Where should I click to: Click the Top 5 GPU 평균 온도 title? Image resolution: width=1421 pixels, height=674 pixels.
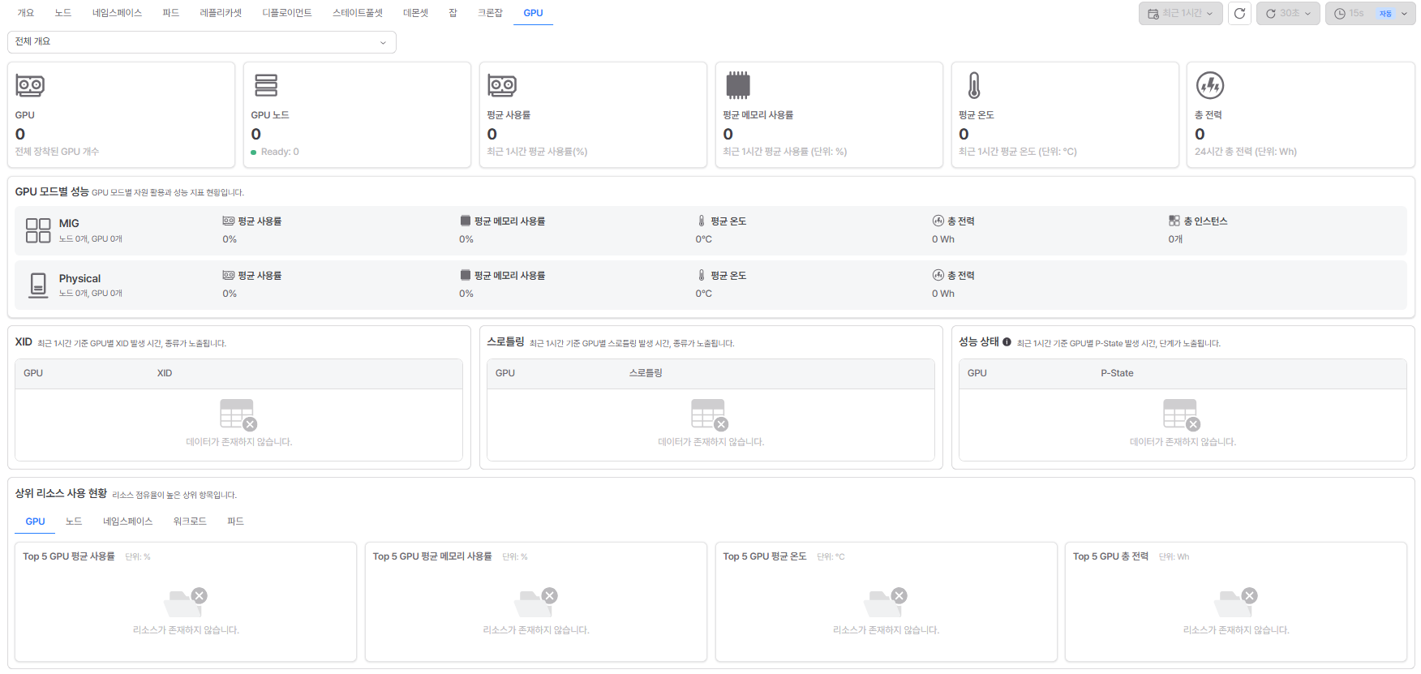point(765,556)
